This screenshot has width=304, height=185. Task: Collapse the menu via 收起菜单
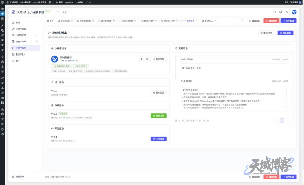[18, 177]
